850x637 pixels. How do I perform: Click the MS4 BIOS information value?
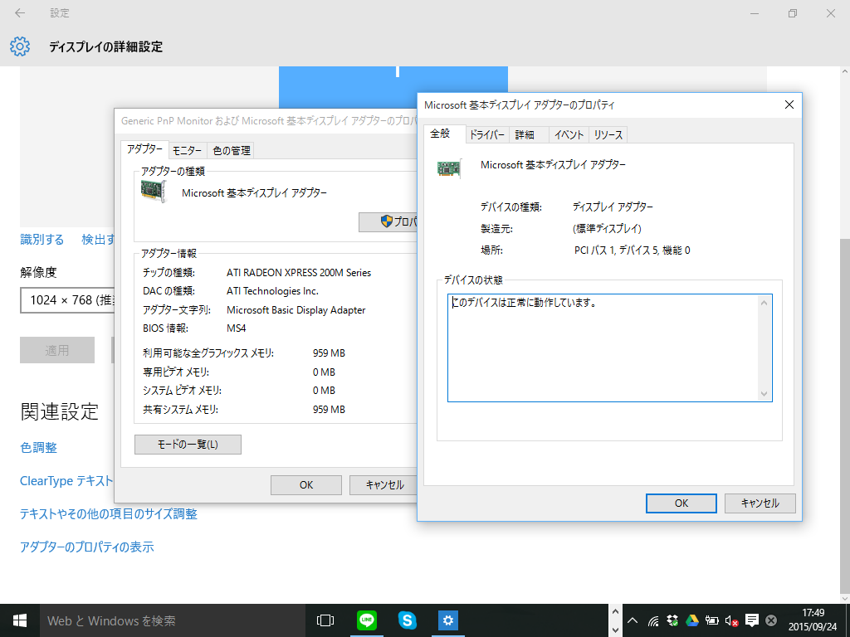[237, 328]
